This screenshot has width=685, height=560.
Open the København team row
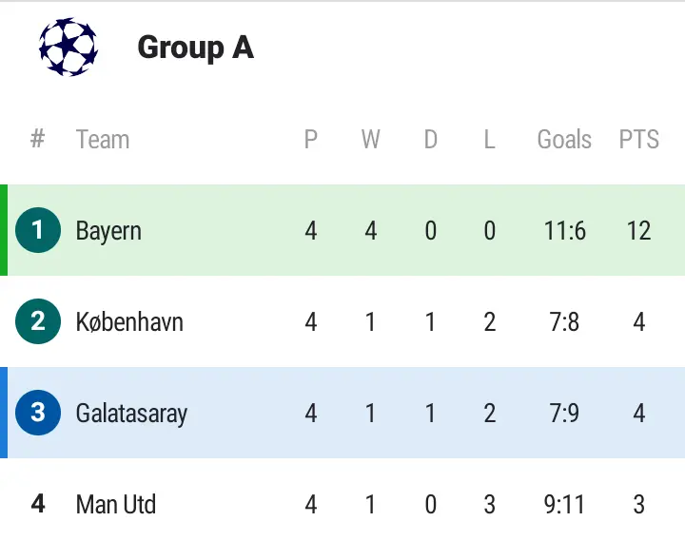129,321
